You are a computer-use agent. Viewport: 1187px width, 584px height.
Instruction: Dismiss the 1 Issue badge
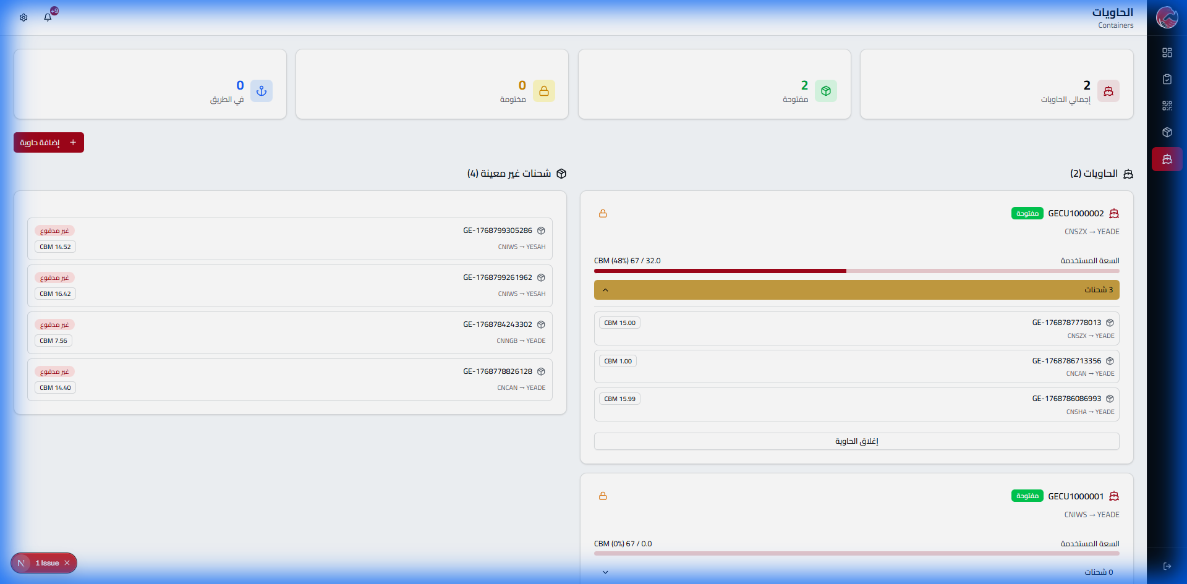pos(67,563)
